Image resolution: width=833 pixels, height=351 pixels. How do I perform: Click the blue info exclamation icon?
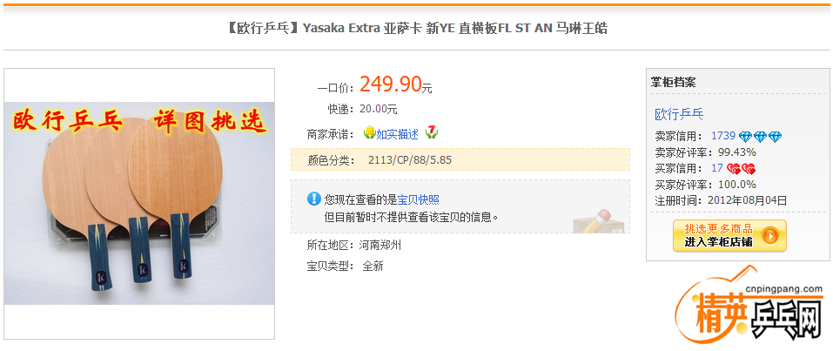pyautogui.click(x=314, y=199)
